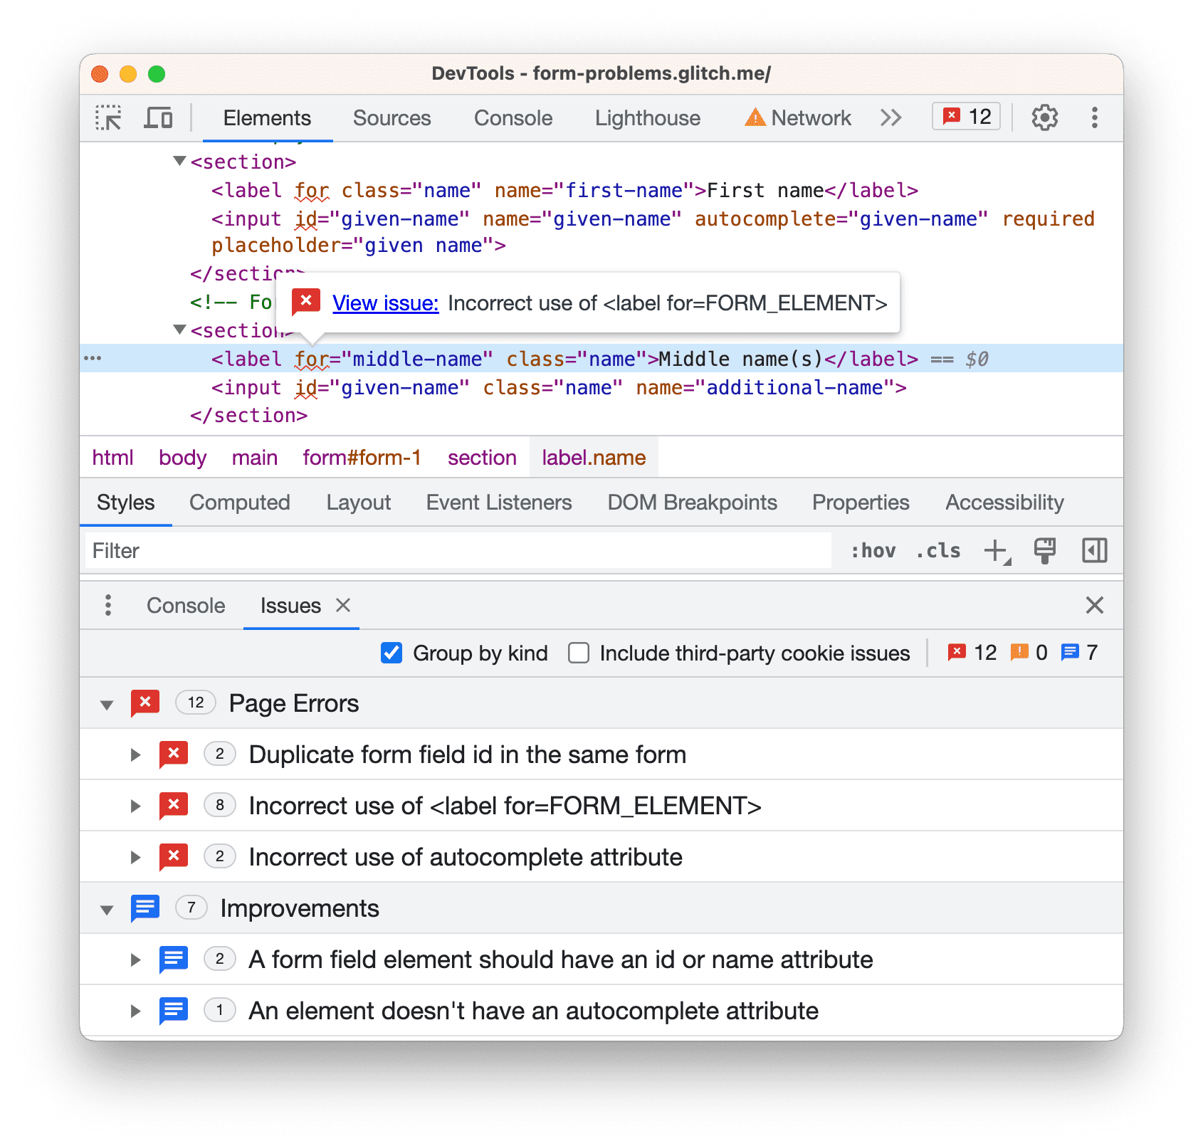Expand Duplicate form field id issue
The height and width of the screenshot is (1146, 1203).
click(x=135, y=755)
